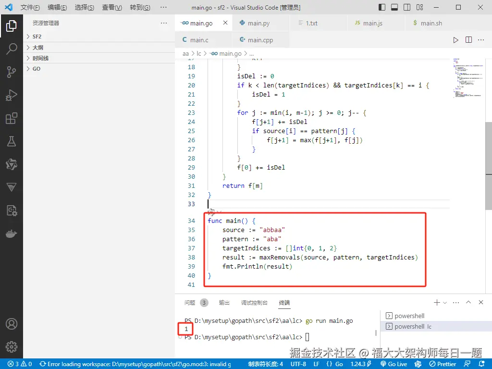Open the Explorer view in activity bar

click(12, 26)
